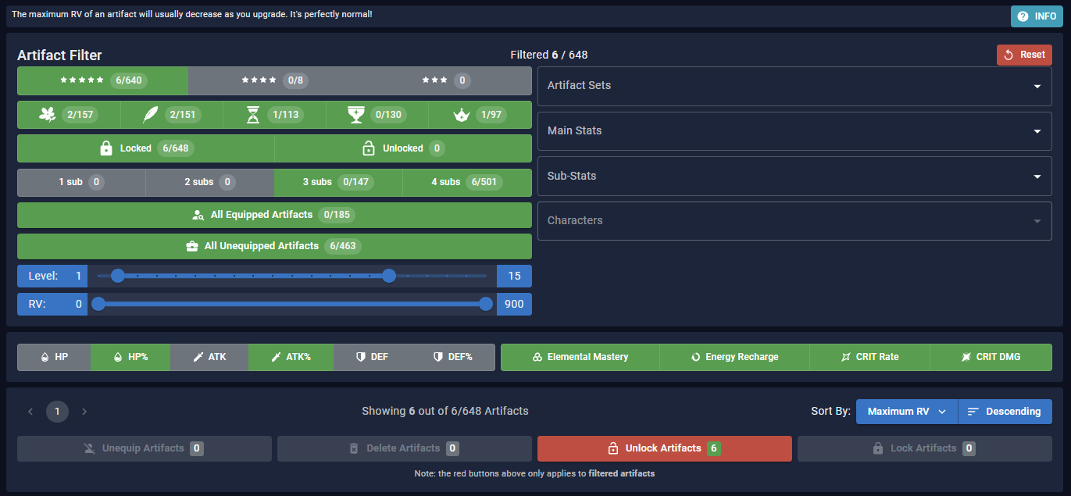Toggle the 4 subs filter
Screen dimensions: 1071x496
pos(467,182)
